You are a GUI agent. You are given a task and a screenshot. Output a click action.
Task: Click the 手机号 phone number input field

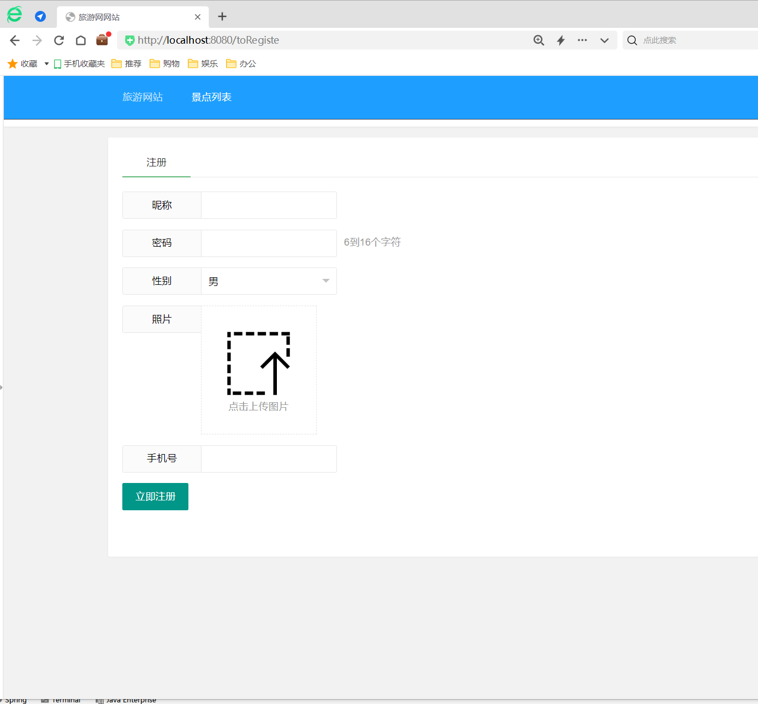pyautogui.click(x=269, y=458)
